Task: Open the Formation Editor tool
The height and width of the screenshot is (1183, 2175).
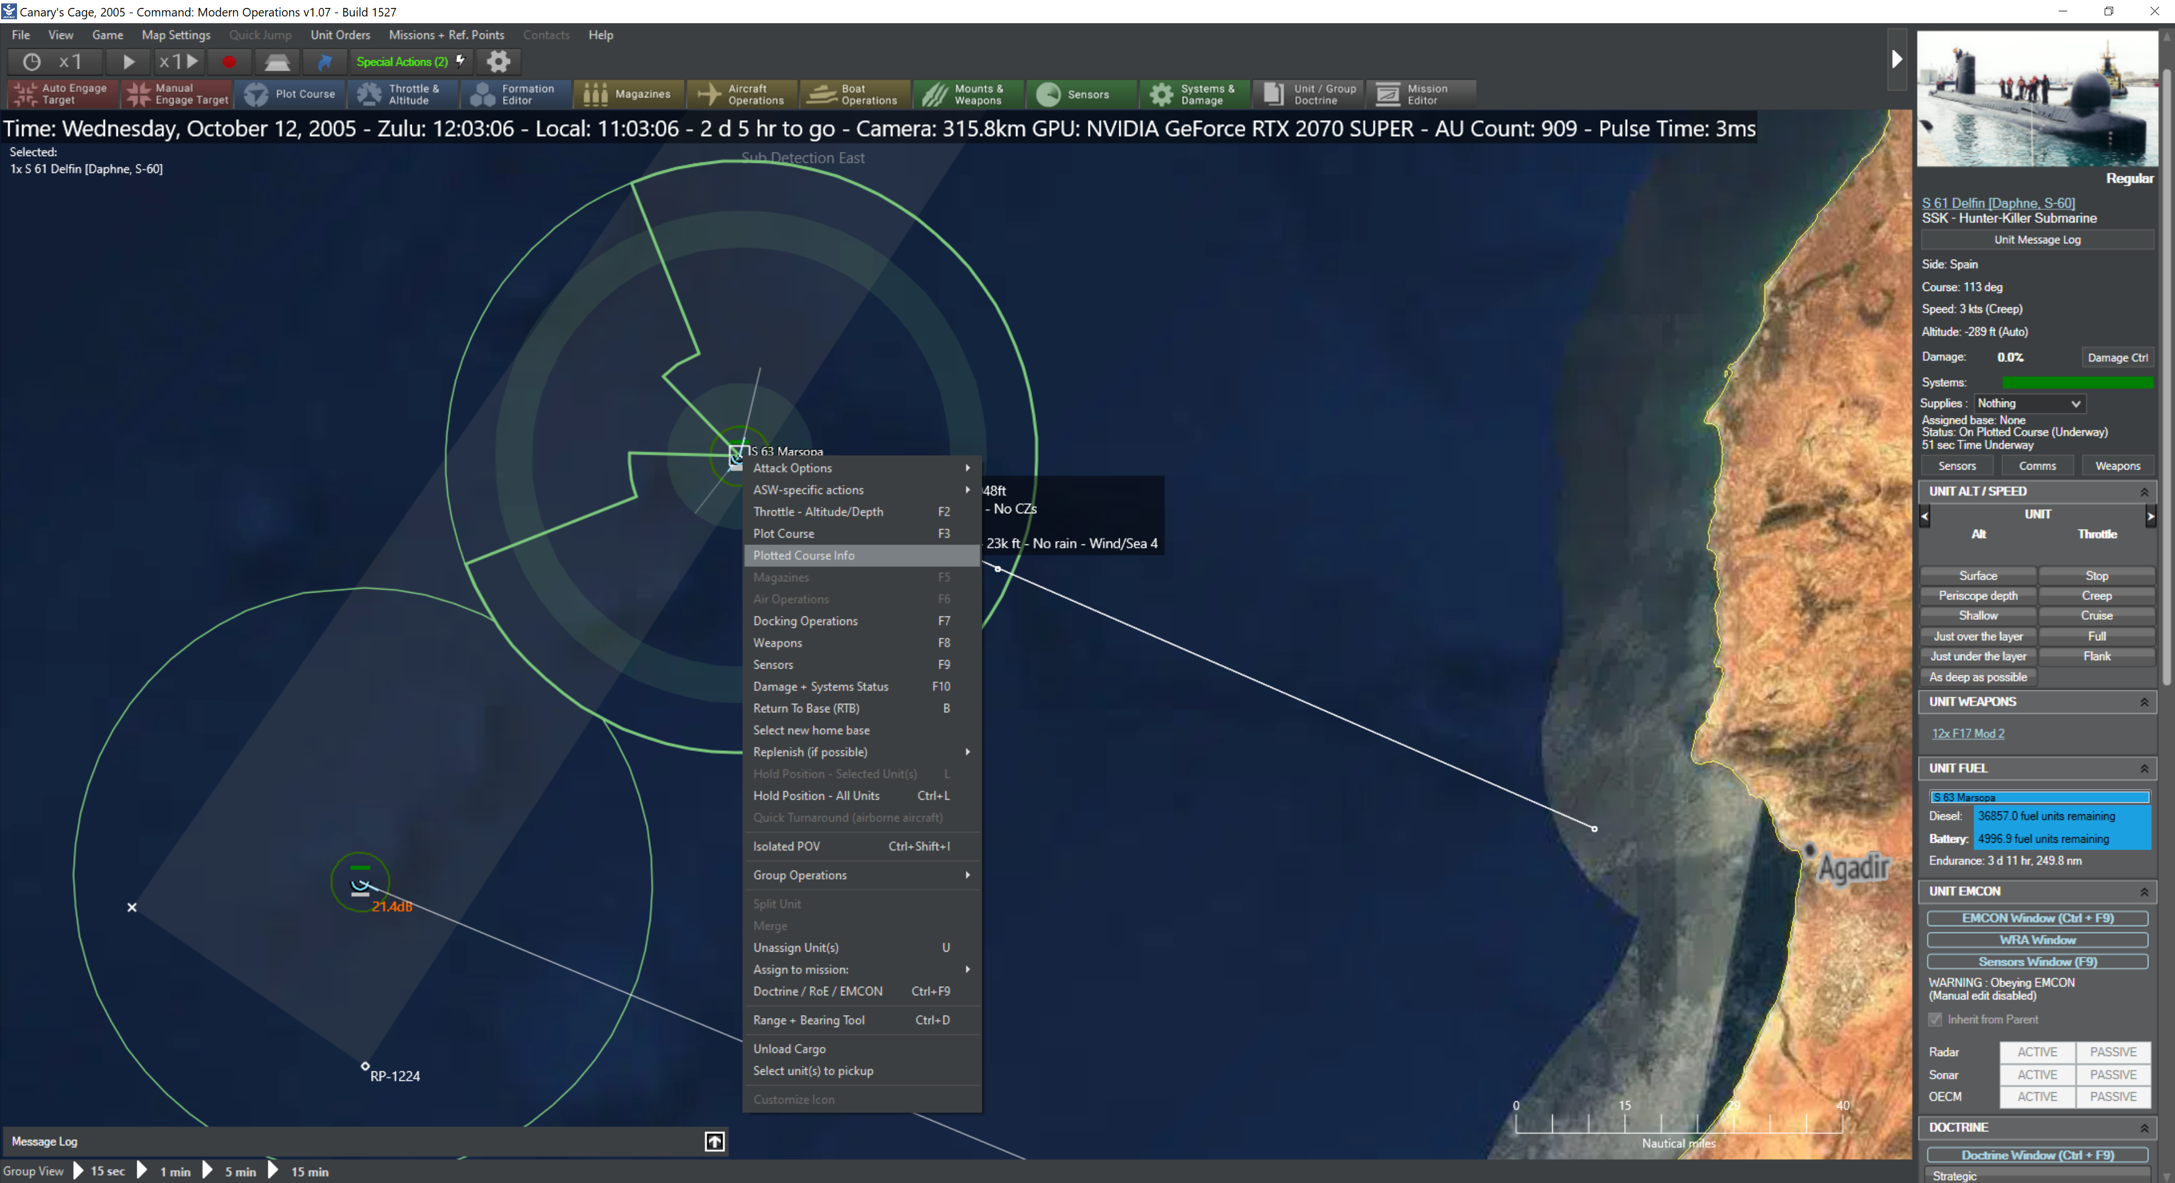Action: 515,94
